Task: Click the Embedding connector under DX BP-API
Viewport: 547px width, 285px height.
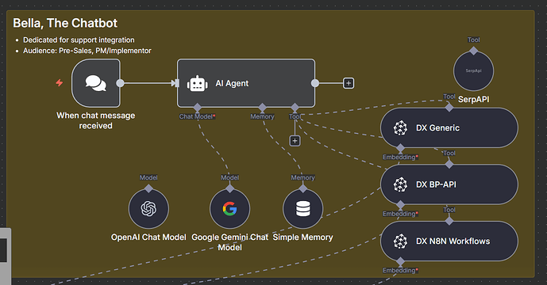Action: point(400,204)
